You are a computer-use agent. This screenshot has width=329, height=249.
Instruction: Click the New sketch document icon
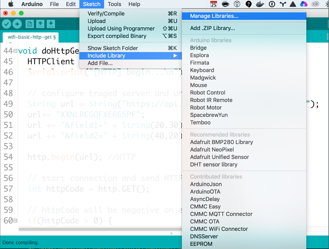29,24
